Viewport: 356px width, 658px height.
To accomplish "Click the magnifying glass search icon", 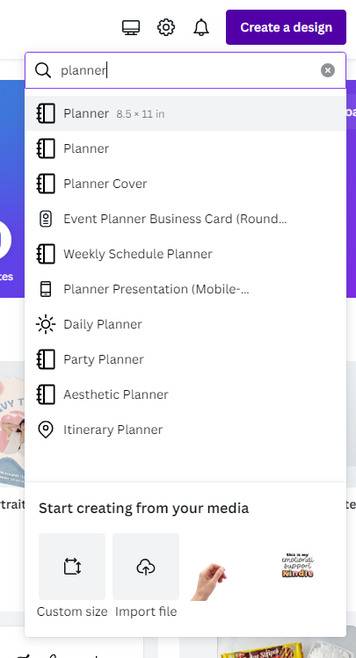I will click(43, 70).
